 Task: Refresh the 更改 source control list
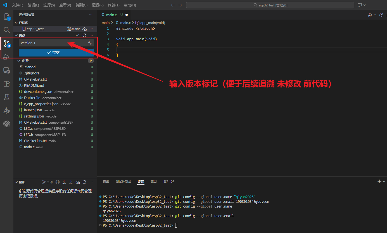pos(84,35)
